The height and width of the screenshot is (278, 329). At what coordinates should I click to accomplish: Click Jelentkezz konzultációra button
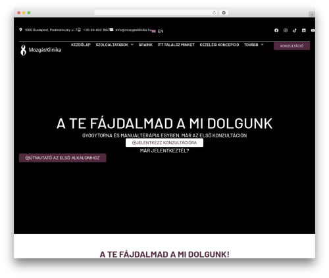pyautogui.click(x=164, y=143)
